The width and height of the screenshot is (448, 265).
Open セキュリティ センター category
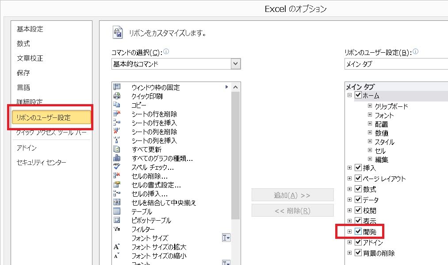coord(42,162)
